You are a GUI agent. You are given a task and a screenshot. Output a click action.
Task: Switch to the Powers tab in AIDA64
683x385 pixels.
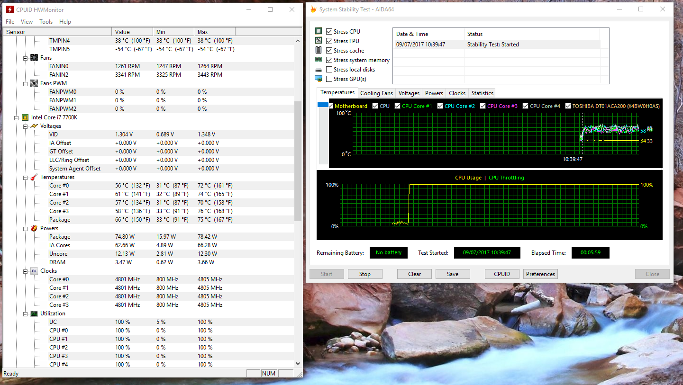coord(434,93)
